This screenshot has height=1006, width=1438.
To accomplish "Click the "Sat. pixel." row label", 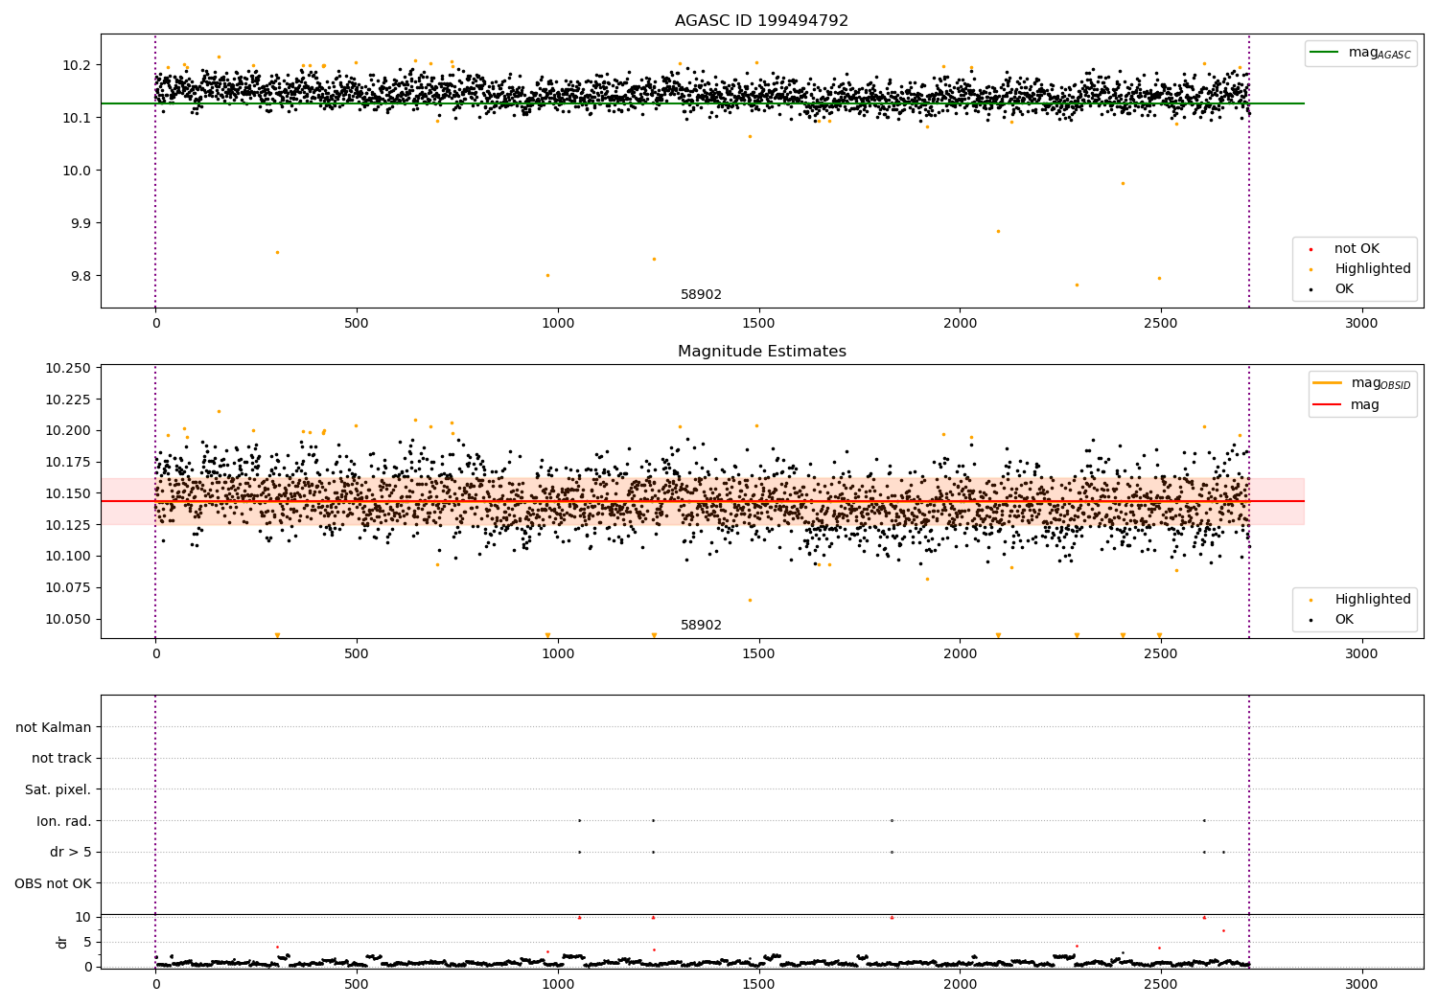I will click(58, 789).
